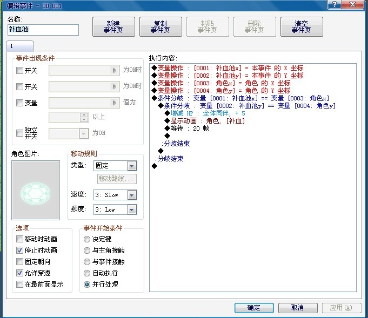
Task: Select command line 变量操作 [0002: 补血池y]
Action: 228,76
